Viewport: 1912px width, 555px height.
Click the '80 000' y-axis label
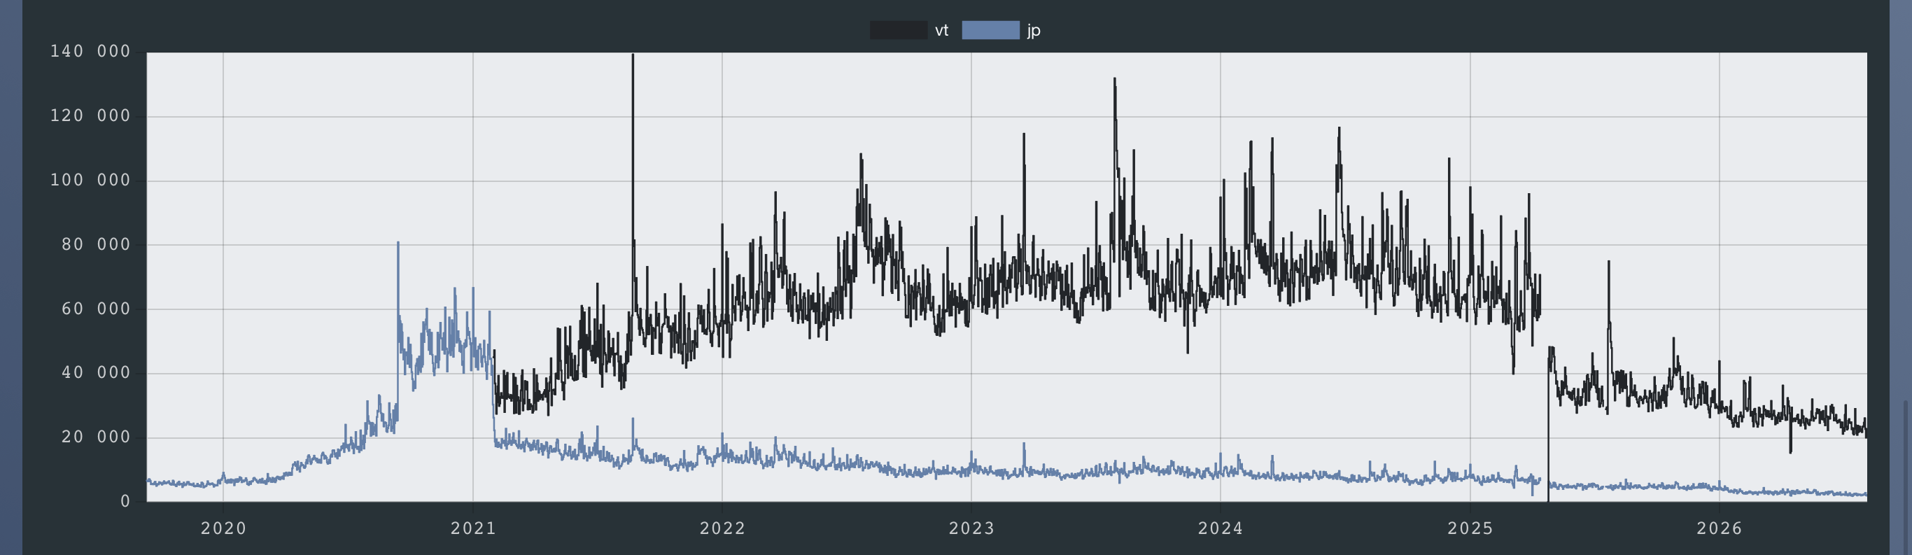97,244
